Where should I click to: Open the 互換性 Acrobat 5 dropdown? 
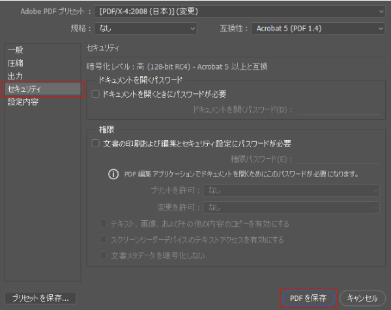[x=318, y=29]
